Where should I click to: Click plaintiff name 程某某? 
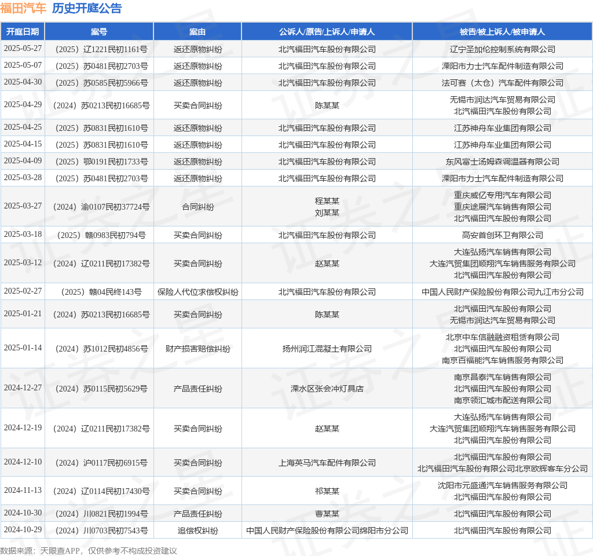tap(327, 201)
